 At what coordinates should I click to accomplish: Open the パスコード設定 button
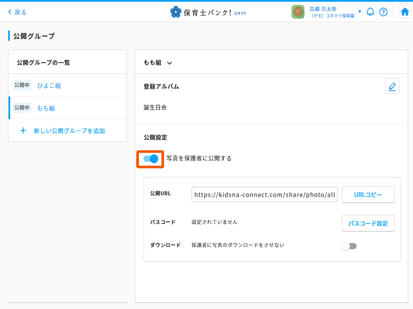tap(368, 223)
